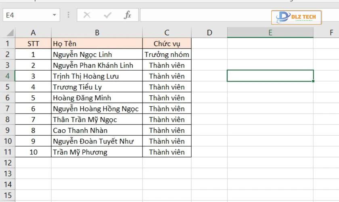Select row 2 header
The width and height of the screenshot is (339, 202).
[x=8, y=55]
